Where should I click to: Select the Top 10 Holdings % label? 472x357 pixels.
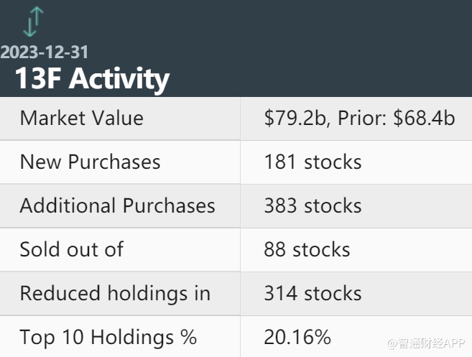tap(108, 337)
